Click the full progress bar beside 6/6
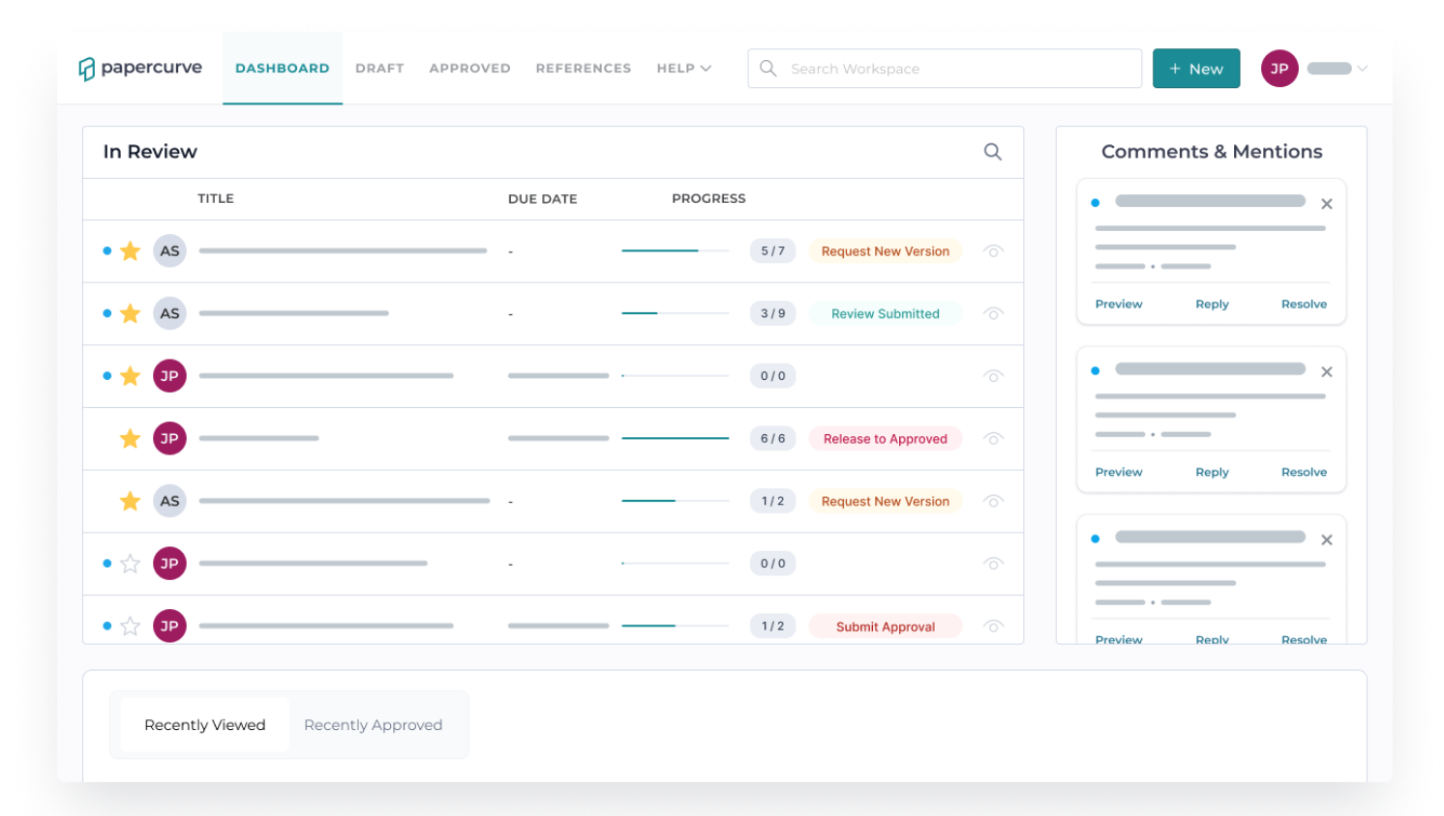 [x=676, y=439]
